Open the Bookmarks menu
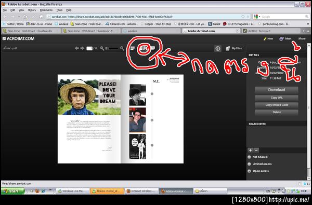Viewport: 312px width, 205px height. click(46, 10)
